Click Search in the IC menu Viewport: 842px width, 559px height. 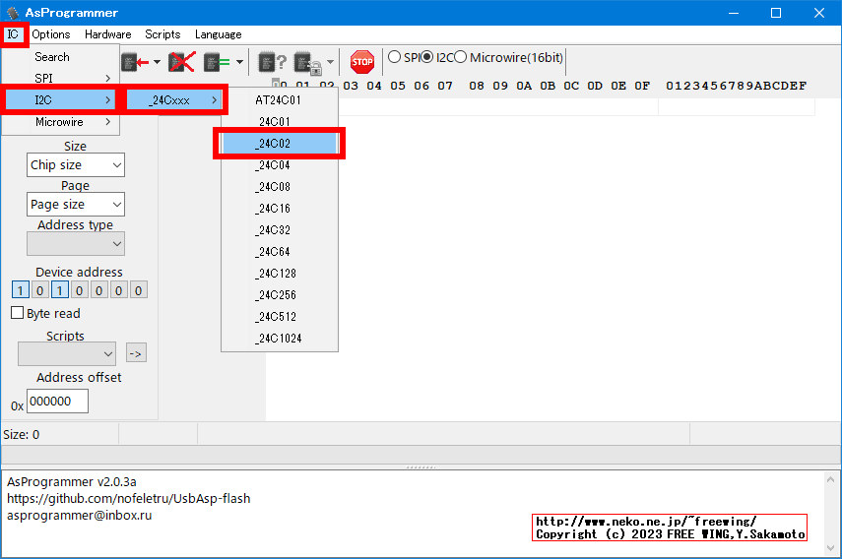tap(52, 57)
